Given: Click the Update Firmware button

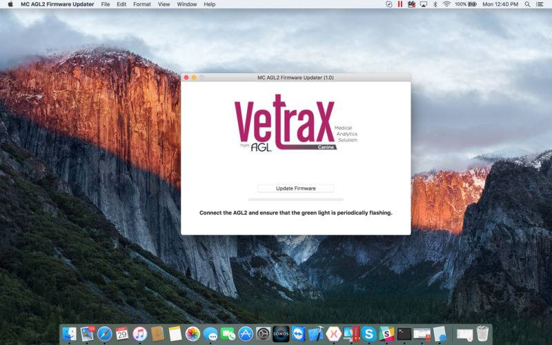Looking at the screenshot, I should (x=296, y=188).
